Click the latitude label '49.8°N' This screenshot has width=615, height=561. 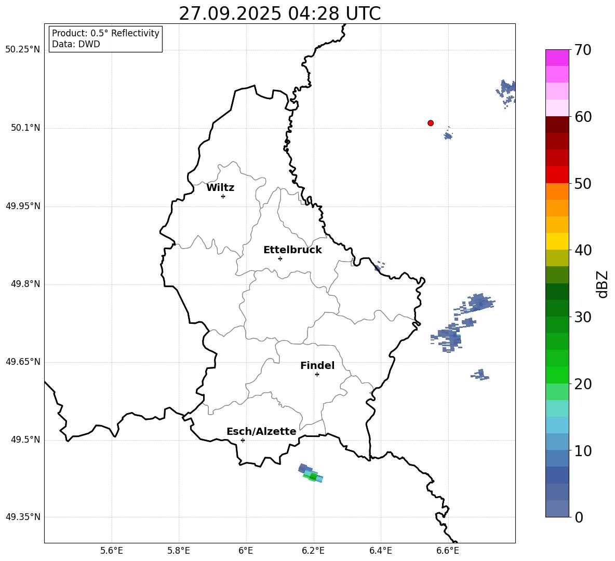[x=25, y=284]
